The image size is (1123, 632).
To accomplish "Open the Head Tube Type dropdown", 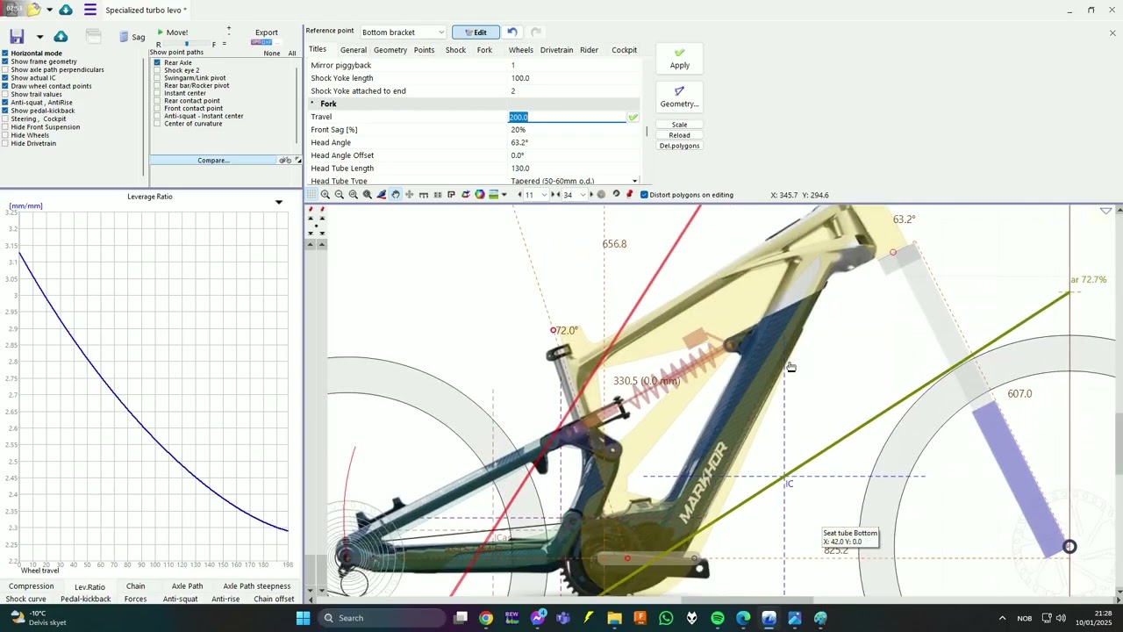I will click(x=634, y=181).
